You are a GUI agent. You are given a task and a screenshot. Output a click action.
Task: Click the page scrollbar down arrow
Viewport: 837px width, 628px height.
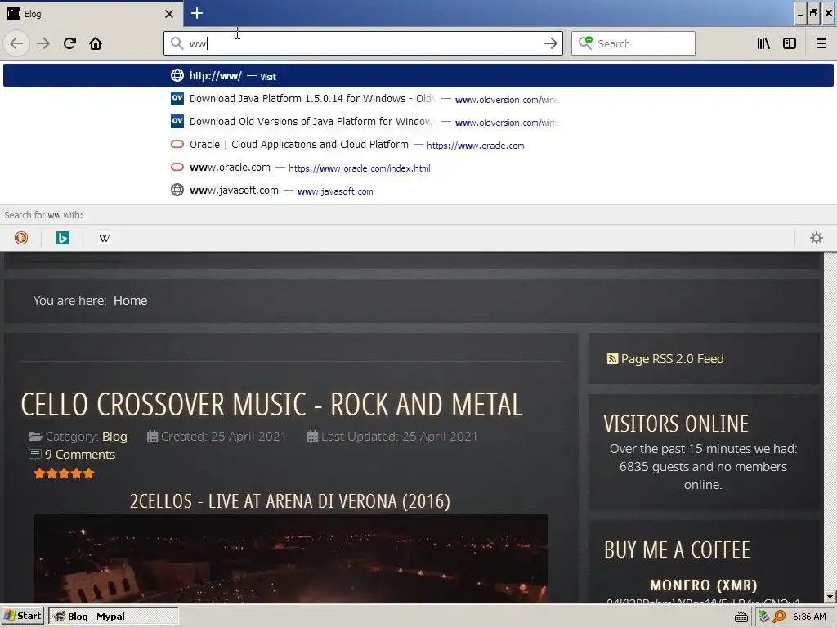coord(829,597)
